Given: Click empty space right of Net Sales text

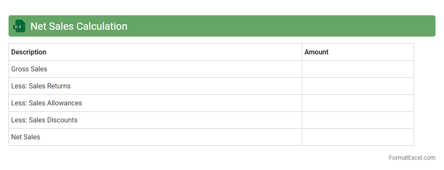Looking at the screenshot, I should click(x=171, y=137).
